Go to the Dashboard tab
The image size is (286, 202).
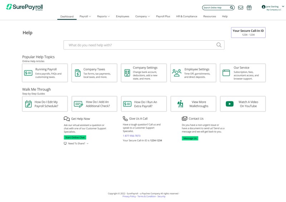(x=67, y=16)
